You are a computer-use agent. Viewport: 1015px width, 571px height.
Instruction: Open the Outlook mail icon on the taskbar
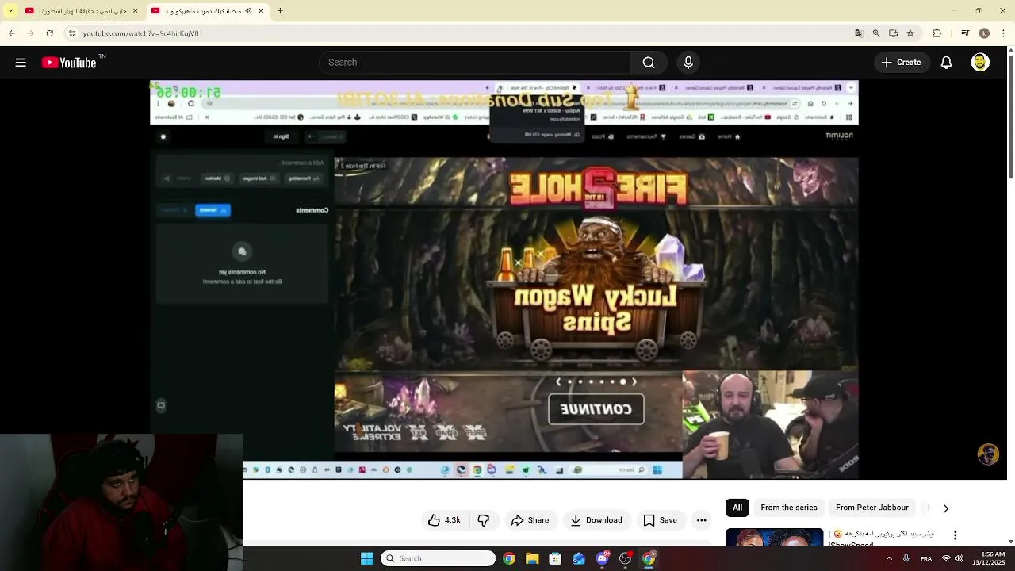pos(579,558)
